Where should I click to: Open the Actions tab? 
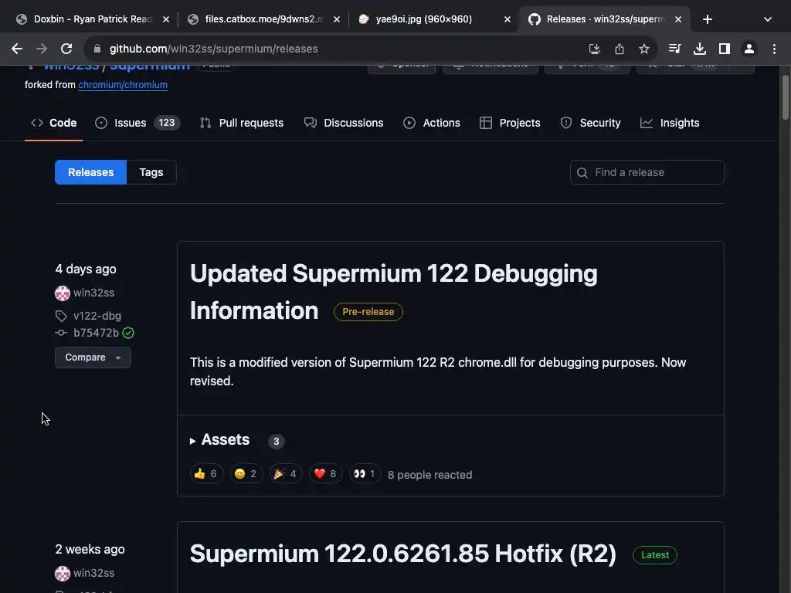[432, 123]
